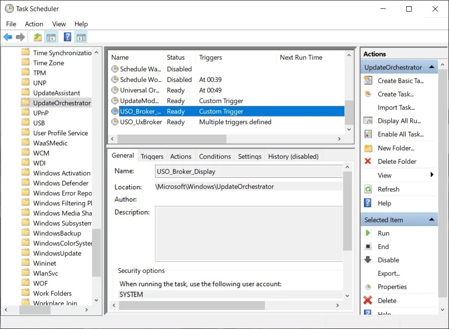Switch to the Conditions tab
449x329 pixels.
tap(215, 156)
